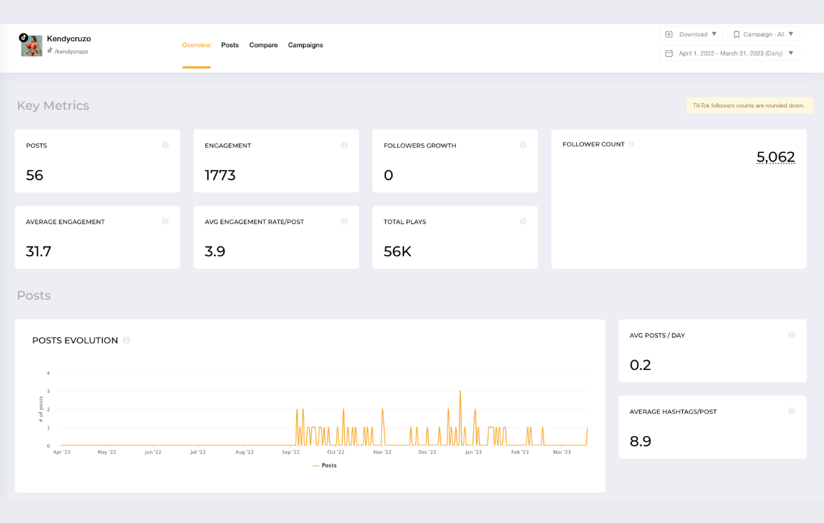
Task: Click info icon next to Posts Evolution
Action: coord(127,341)
